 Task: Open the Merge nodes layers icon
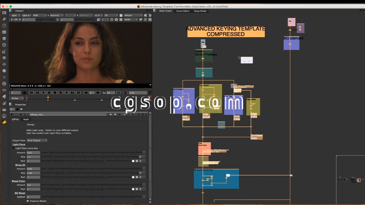pos(4,58)
